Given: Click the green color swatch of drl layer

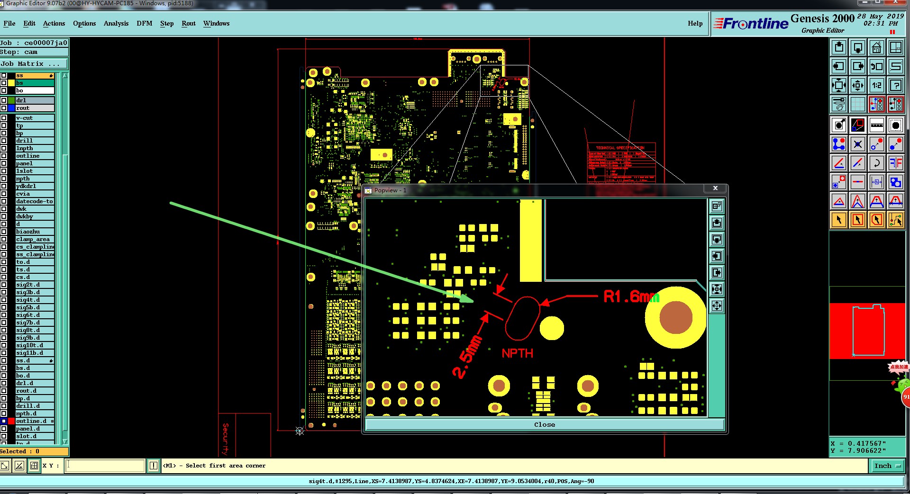Looking at the screenshot, I should 11,100.
